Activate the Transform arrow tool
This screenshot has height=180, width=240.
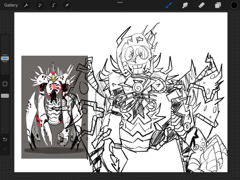pos(67,5)
